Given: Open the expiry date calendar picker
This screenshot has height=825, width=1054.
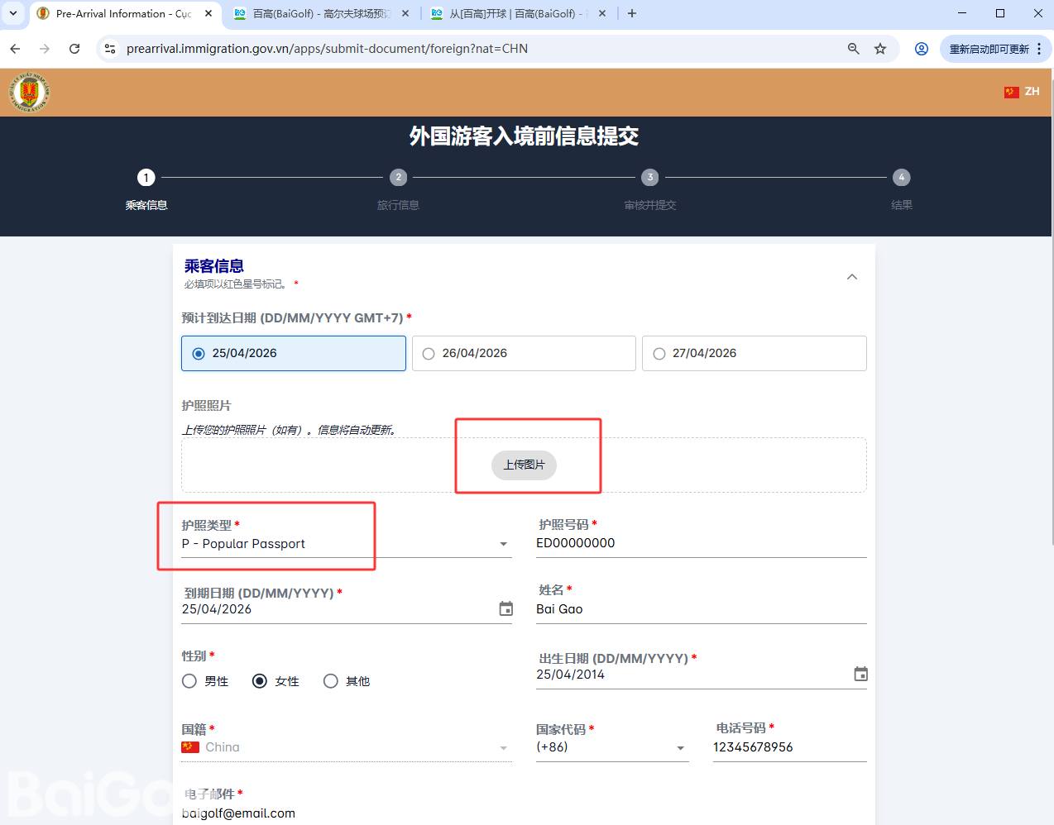Looking at the screenshot, I should (505, 609).
